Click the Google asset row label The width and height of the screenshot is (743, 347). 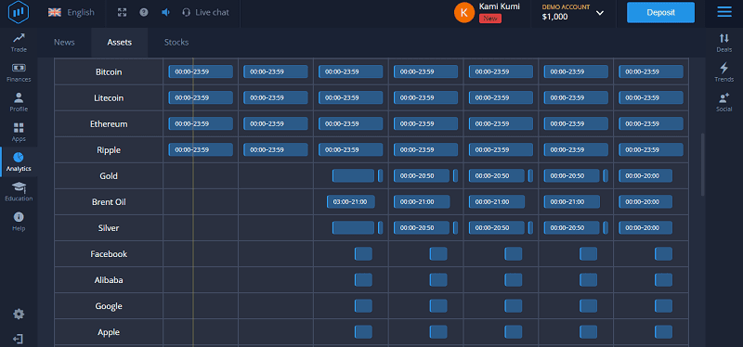coord(109,306)
